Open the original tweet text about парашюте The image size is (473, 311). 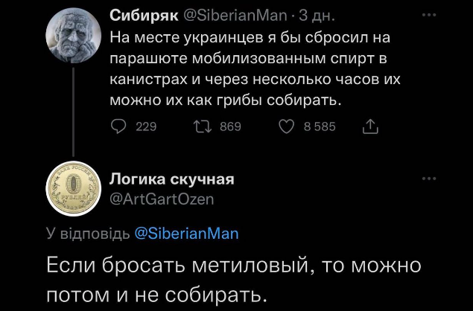point(250,67)
